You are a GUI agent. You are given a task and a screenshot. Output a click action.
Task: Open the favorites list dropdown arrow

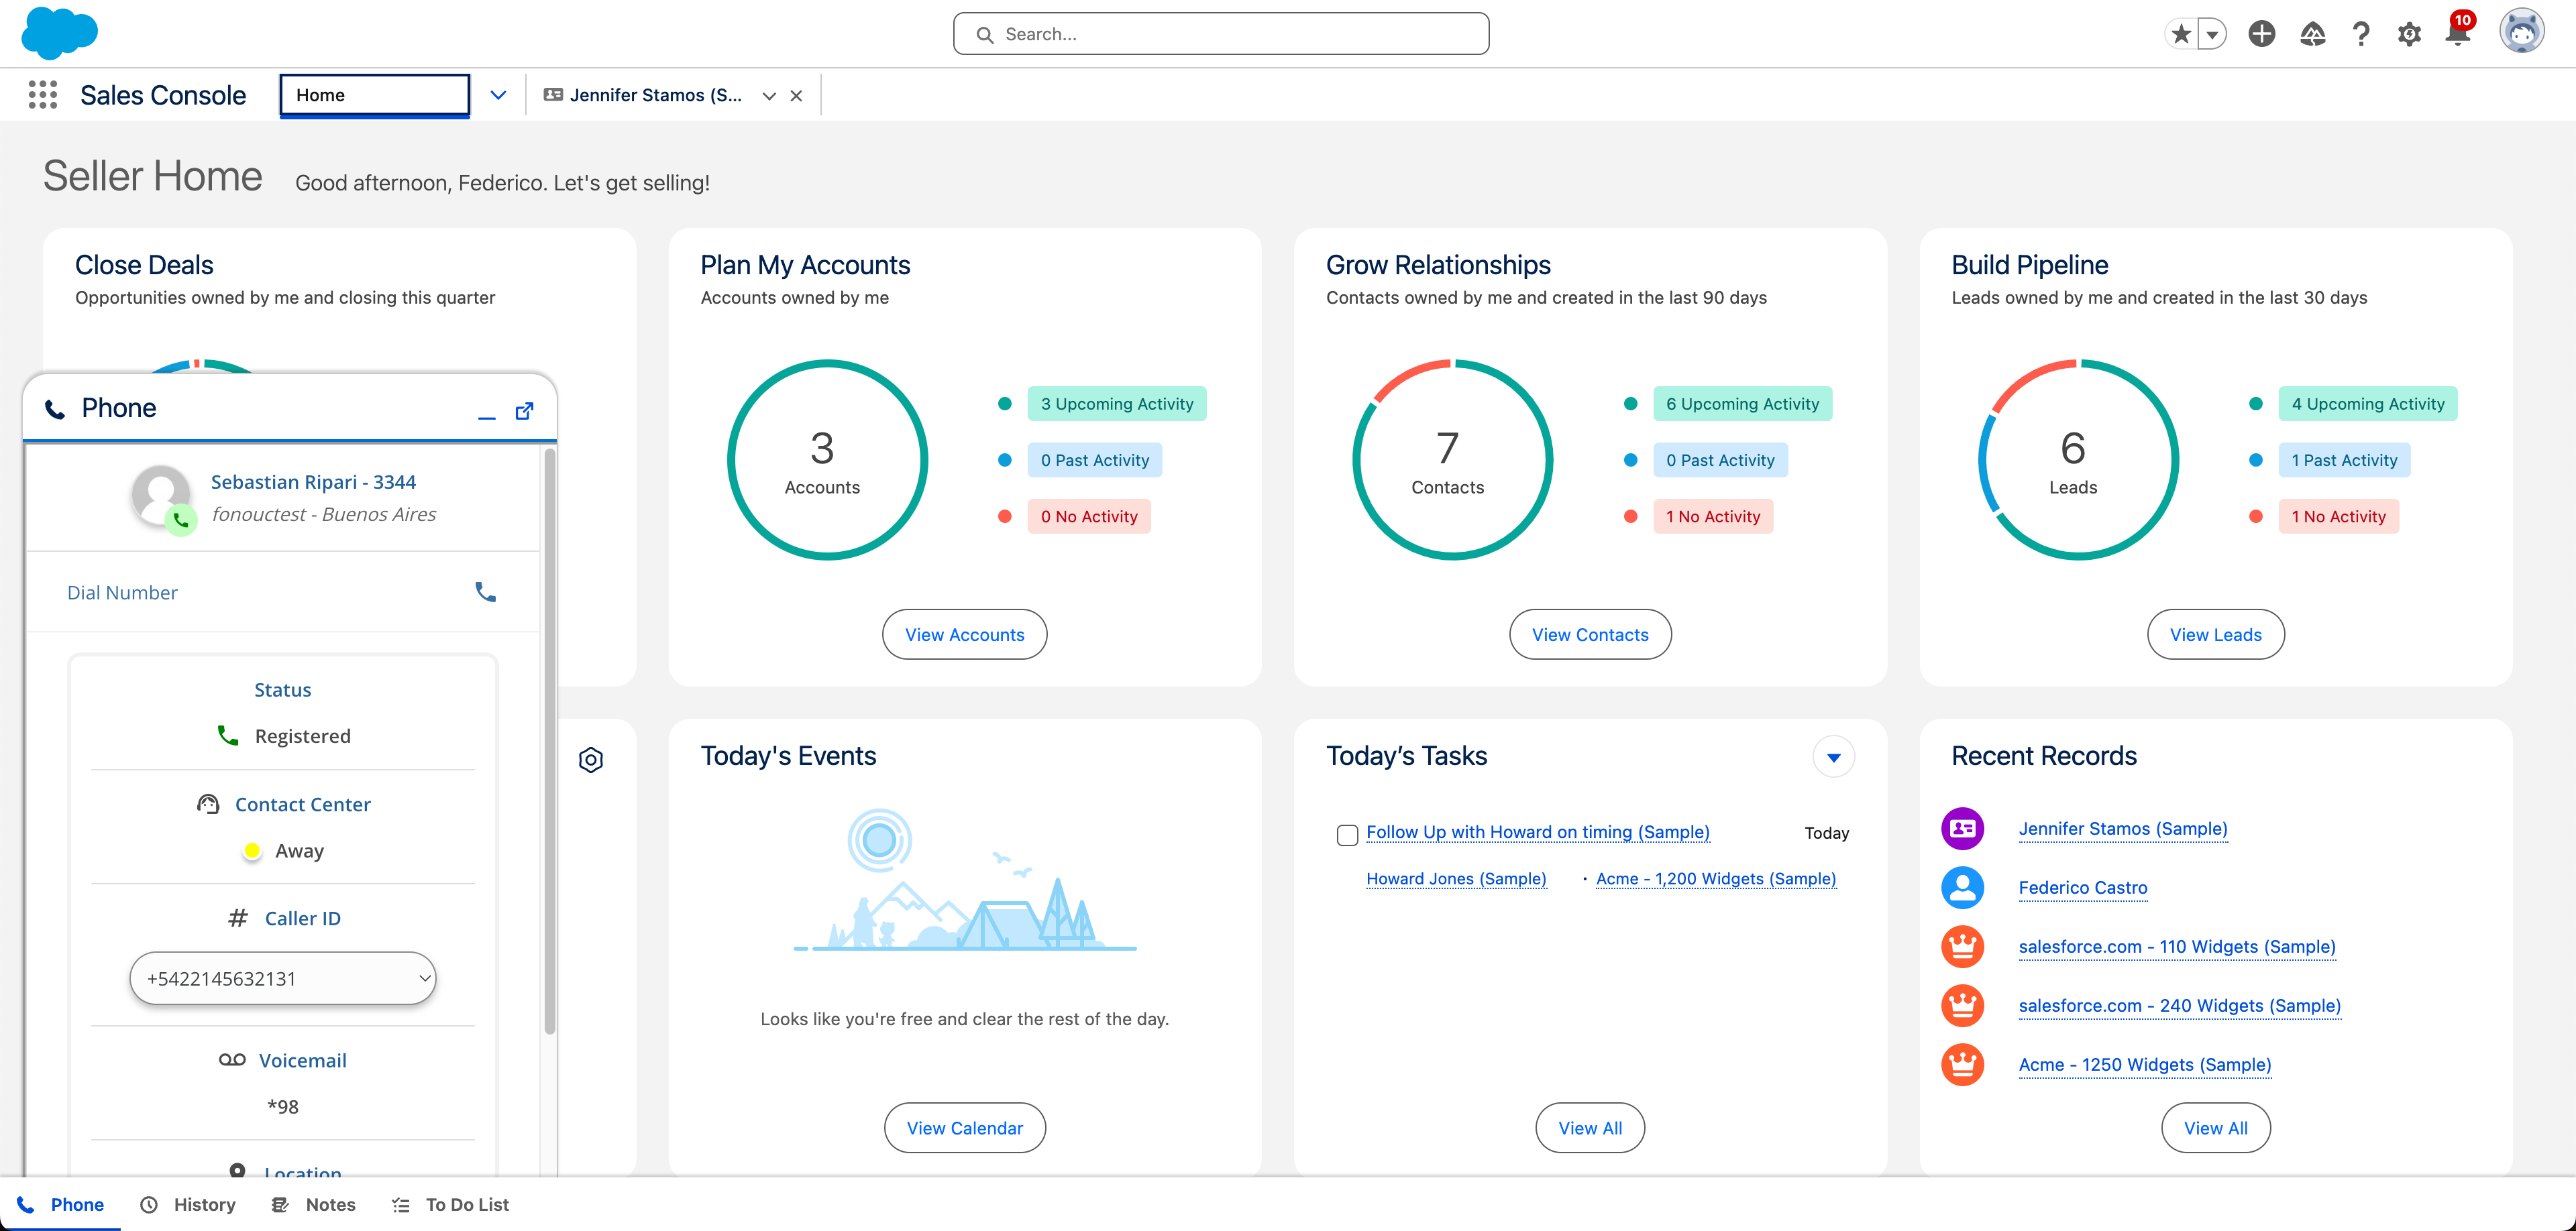point(2212,34)
